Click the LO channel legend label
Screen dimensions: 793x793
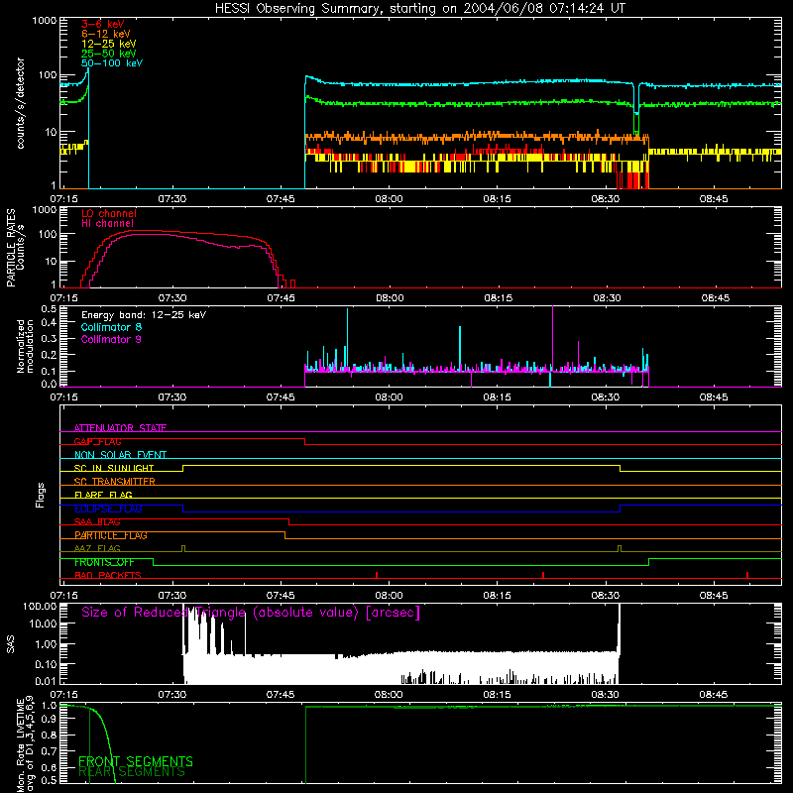pyautogui.click(x=109, y=213)
